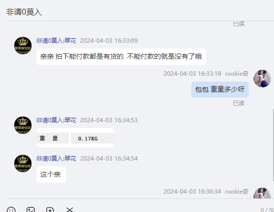Click 已读 status under 包包 message
Screen dimensions: 274x212
pos(238,103)
